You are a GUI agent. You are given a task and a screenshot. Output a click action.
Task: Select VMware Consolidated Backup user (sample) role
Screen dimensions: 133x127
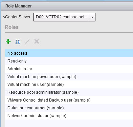coord(69,100)
